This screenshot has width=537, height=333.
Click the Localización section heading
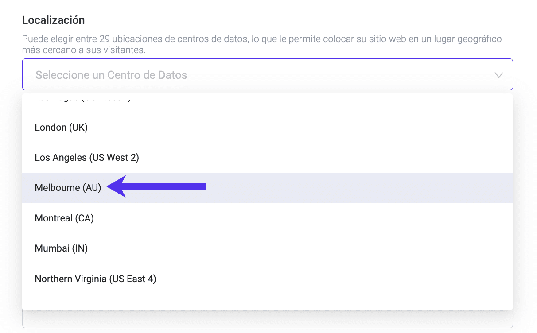(53, 20)
